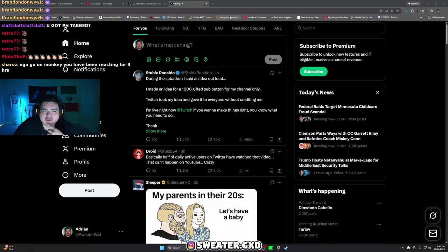This screenshot has width=448, height=252.
Task: Add a GIF to the post
Action: click(158, 59)
